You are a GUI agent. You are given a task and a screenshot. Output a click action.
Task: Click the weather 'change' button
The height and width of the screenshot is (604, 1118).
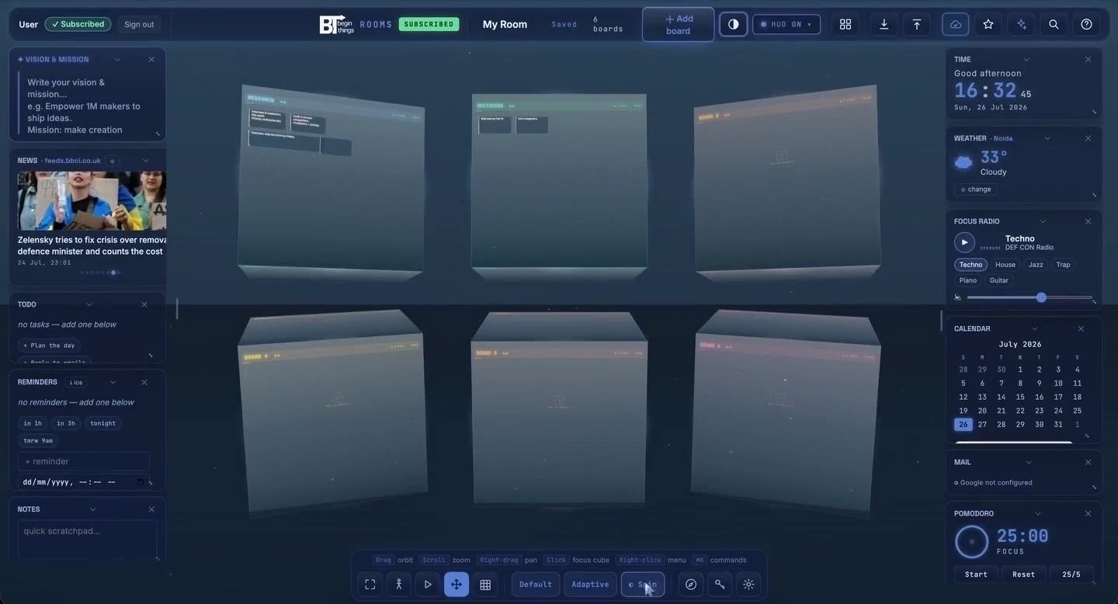[x=976, y=189]
